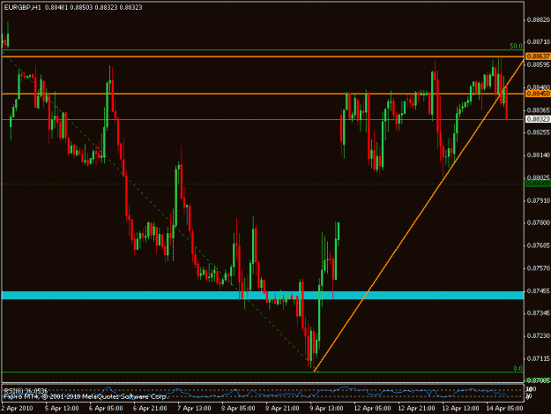The height and width of the screenshot is (414, 551).
Task: Click the 13 Apr 13:00 time label
Action: [x=460, y=409]
